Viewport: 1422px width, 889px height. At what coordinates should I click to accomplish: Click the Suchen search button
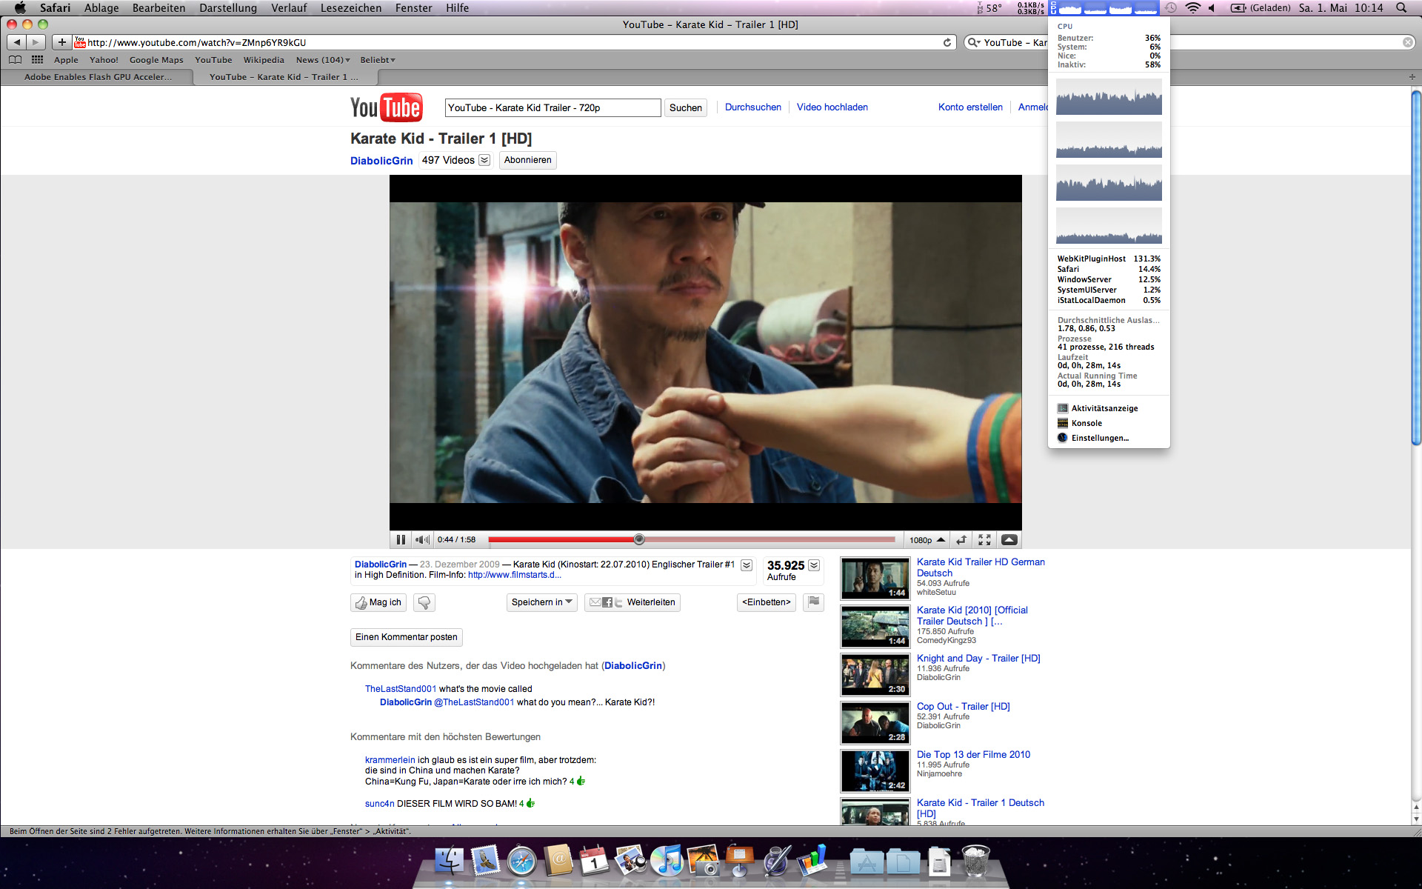[686, 108]
